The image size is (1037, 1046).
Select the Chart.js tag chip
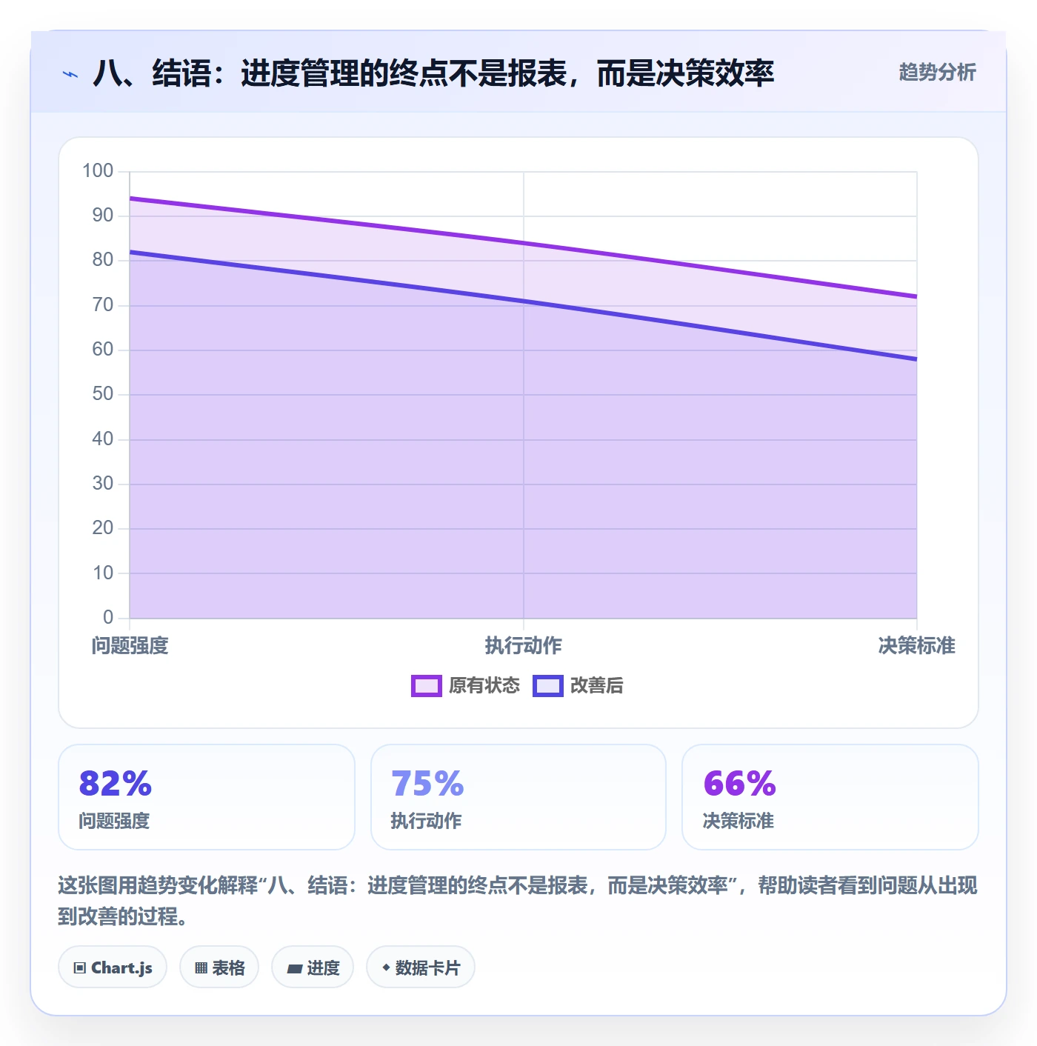(x=113, y=967)
